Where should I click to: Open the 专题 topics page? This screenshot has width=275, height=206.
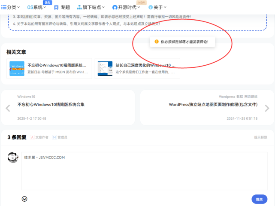[x=62, y=7]
